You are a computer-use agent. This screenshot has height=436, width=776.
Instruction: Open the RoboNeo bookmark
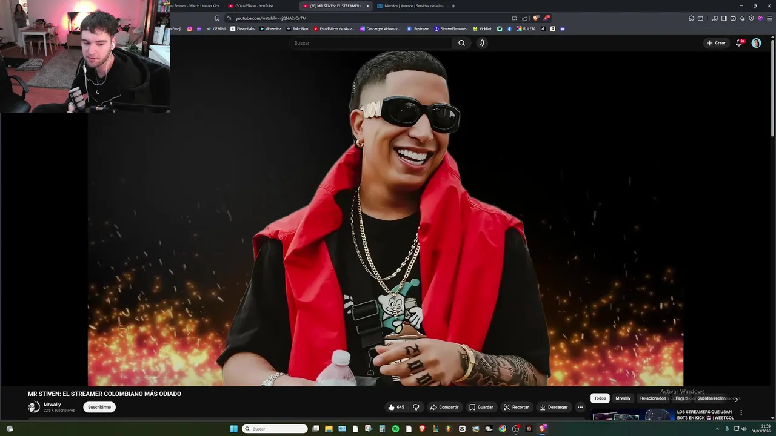point(297,29)
